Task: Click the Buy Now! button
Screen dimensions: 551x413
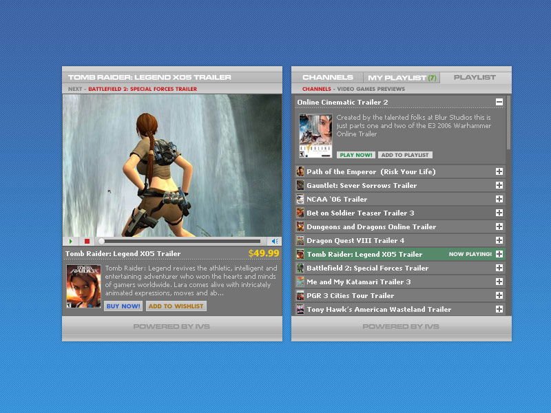Action: click(123, 306)
